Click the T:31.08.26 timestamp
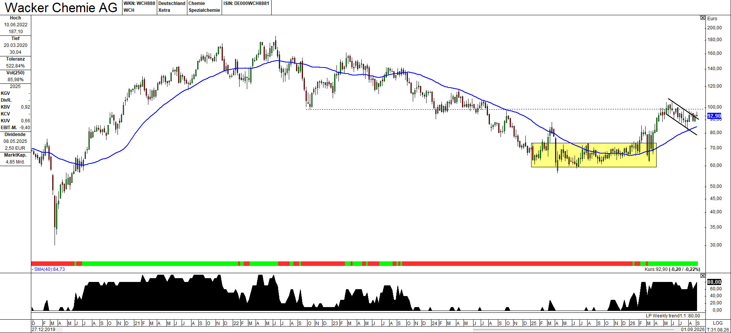This screenshot has height=333, width=731. pyautogui.click(x=718, y=330)
